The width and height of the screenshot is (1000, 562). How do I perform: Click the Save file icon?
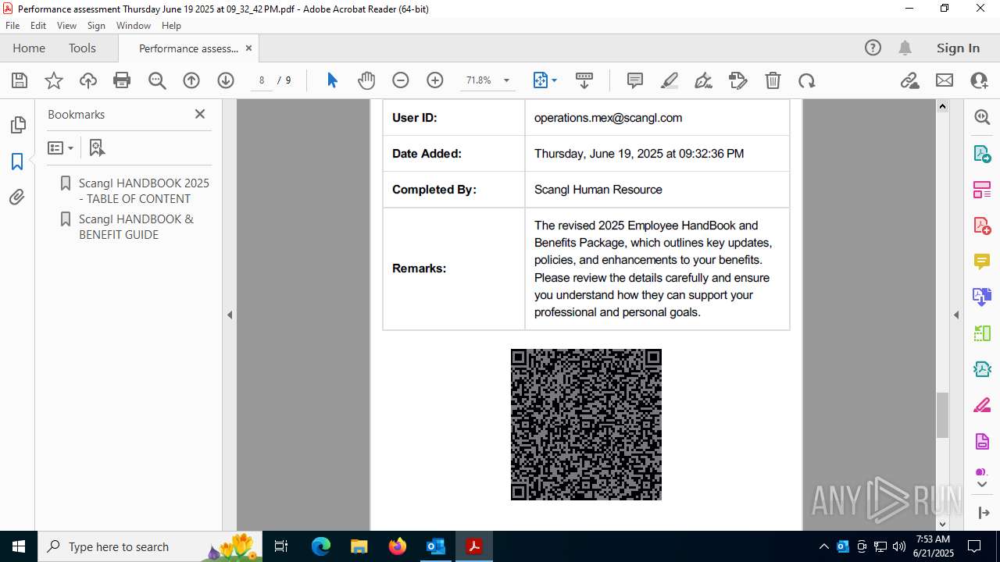coord(20,80)
